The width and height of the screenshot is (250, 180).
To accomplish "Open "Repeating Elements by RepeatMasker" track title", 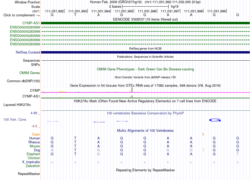I will point(145,170).
